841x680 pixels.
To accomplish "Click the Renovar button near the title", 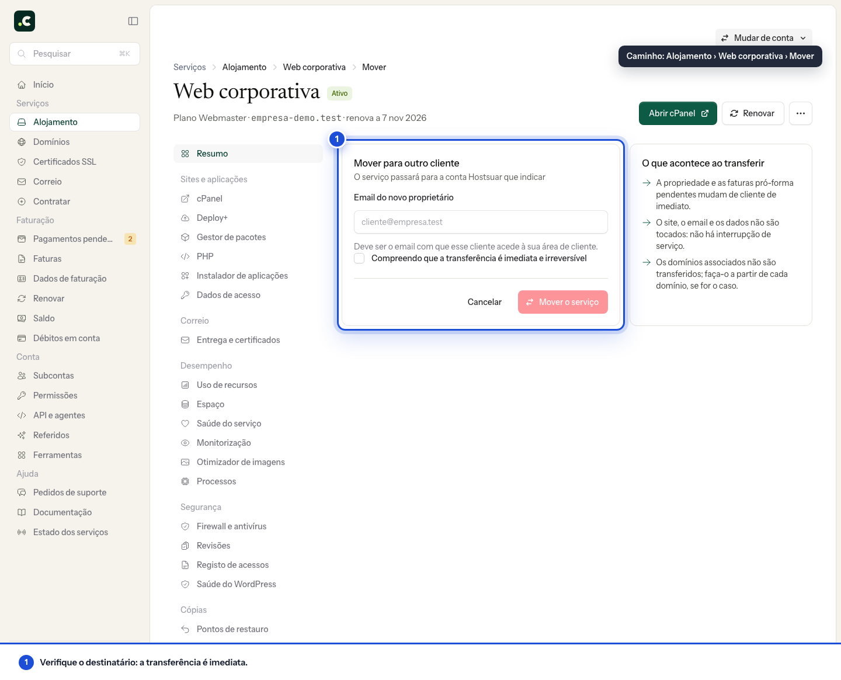I will click(753, 113).
